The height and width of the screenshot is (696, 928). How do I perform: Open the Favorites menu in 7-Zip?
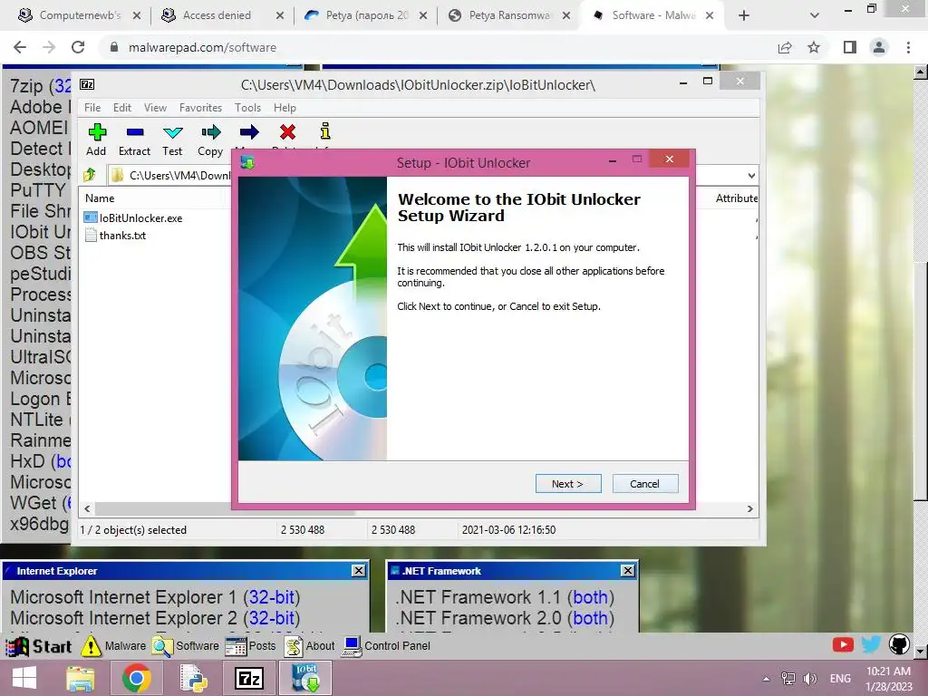(x=200, y=108)
